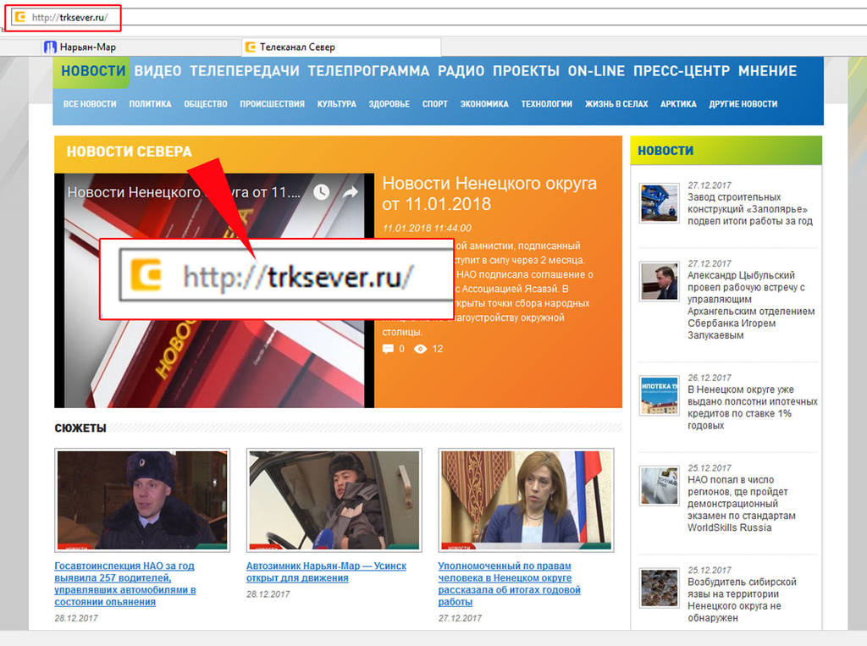Screen dimensions: 867x646
Task: Click the views eye icon with count 12
Action: (x=420, y=349)
